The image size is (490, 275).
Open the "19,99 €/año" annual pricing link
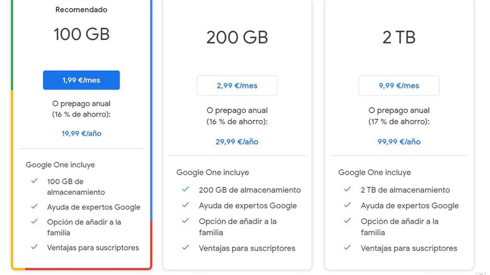tap(81, 134)
